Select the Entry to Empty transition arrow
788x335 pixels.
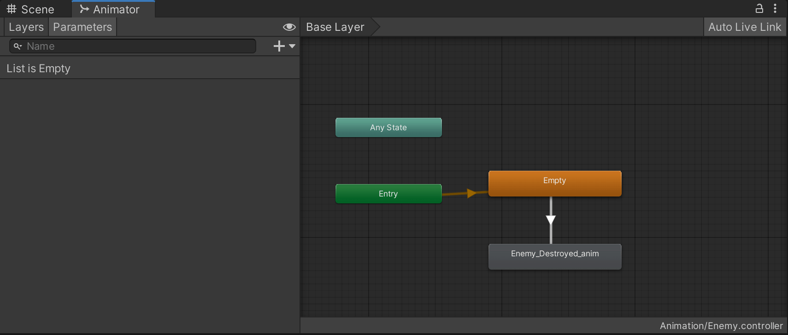(471, 193)
